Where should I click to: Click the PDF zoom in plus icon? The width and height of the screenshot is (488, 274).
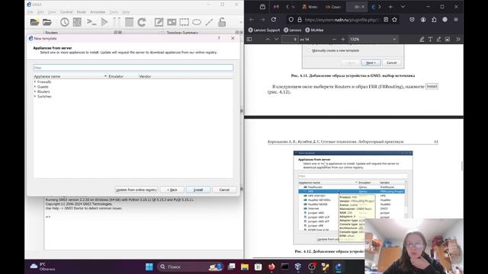pyautogui.click(x=343, y=40)
